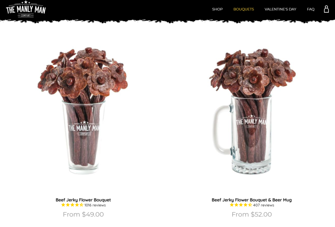Select the BOUQUETS menu item

coord(243,9)
